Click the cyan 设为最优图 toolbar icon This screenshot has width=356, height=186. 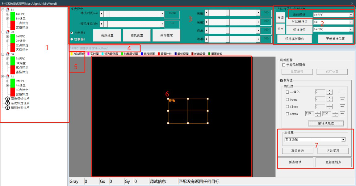[103, 54]
